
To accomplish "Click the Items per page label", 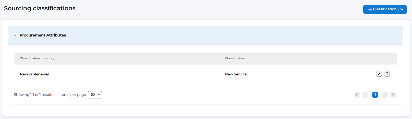I will click(73, 95).
